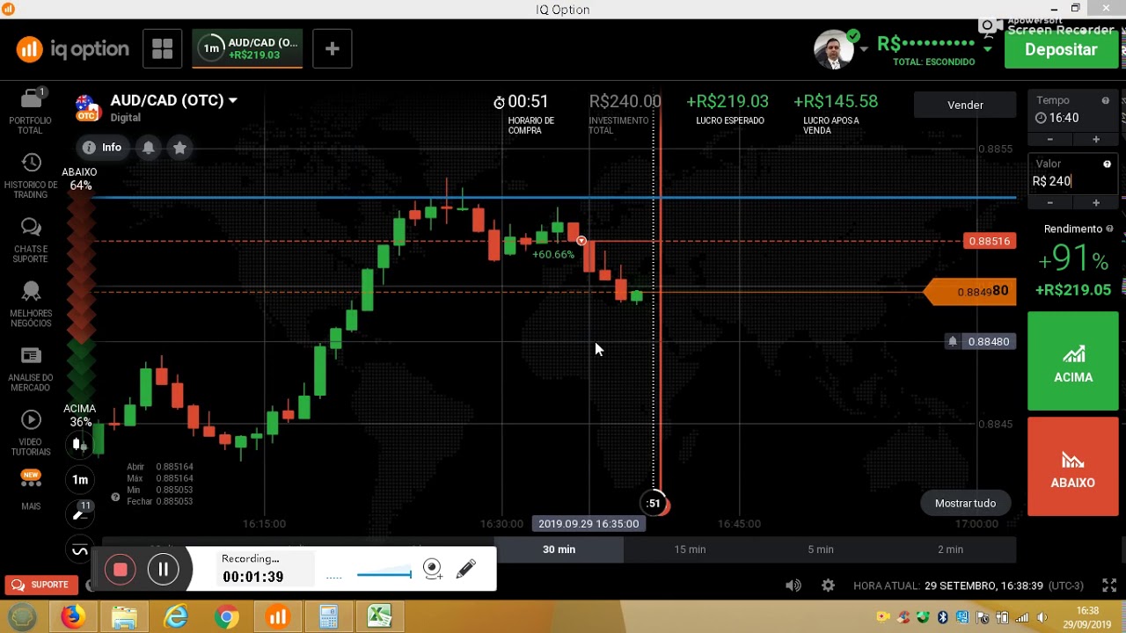Open platform settings gear icon
The height and width of the screenshot is (633, 1126).
[x=828, y=586]
